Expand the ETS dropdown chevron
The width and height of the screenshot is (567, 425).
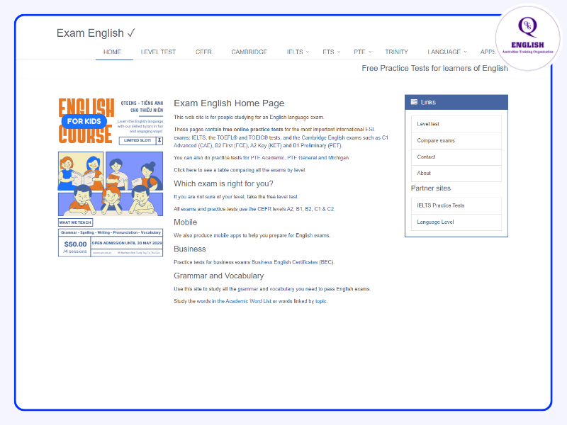pyautogui.click(x=339, y=52)
